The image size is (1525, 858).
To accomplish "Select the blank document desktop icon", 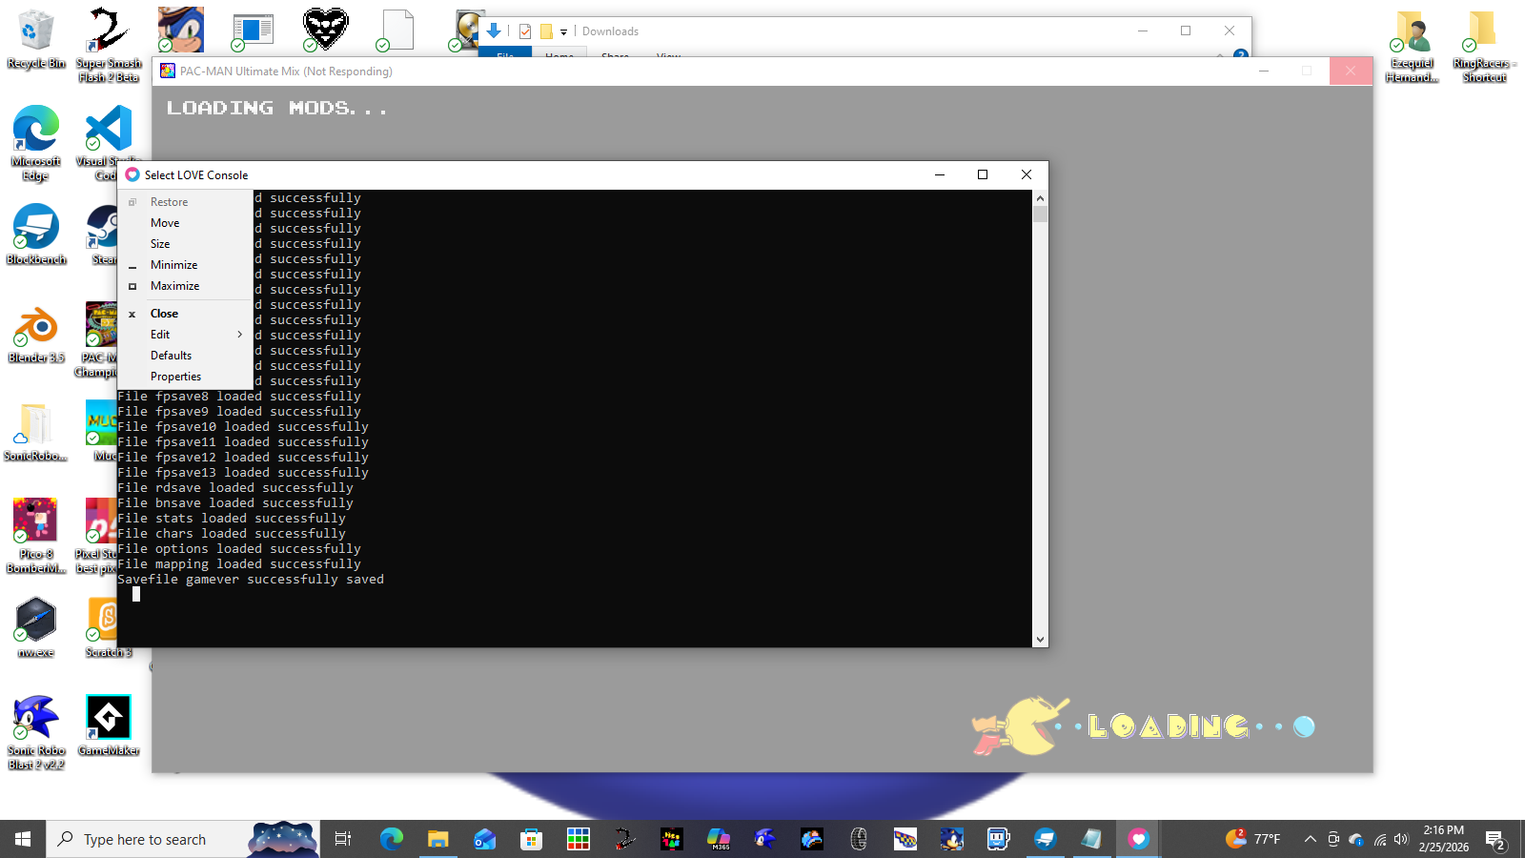I will (x=397, y=30).
